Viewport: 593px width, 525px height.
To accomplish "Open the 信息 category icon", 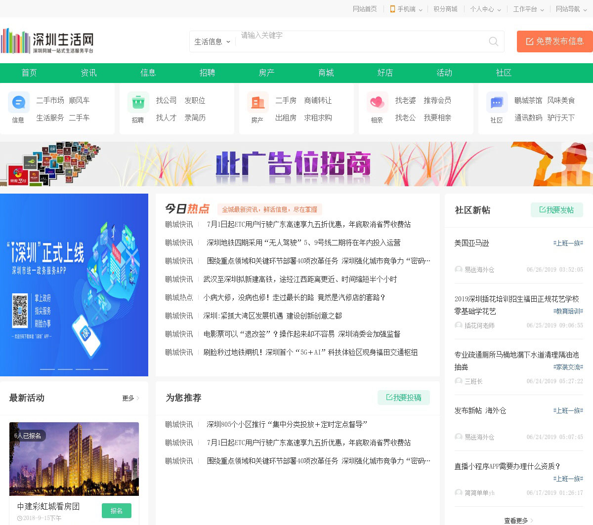I will 19,103.
